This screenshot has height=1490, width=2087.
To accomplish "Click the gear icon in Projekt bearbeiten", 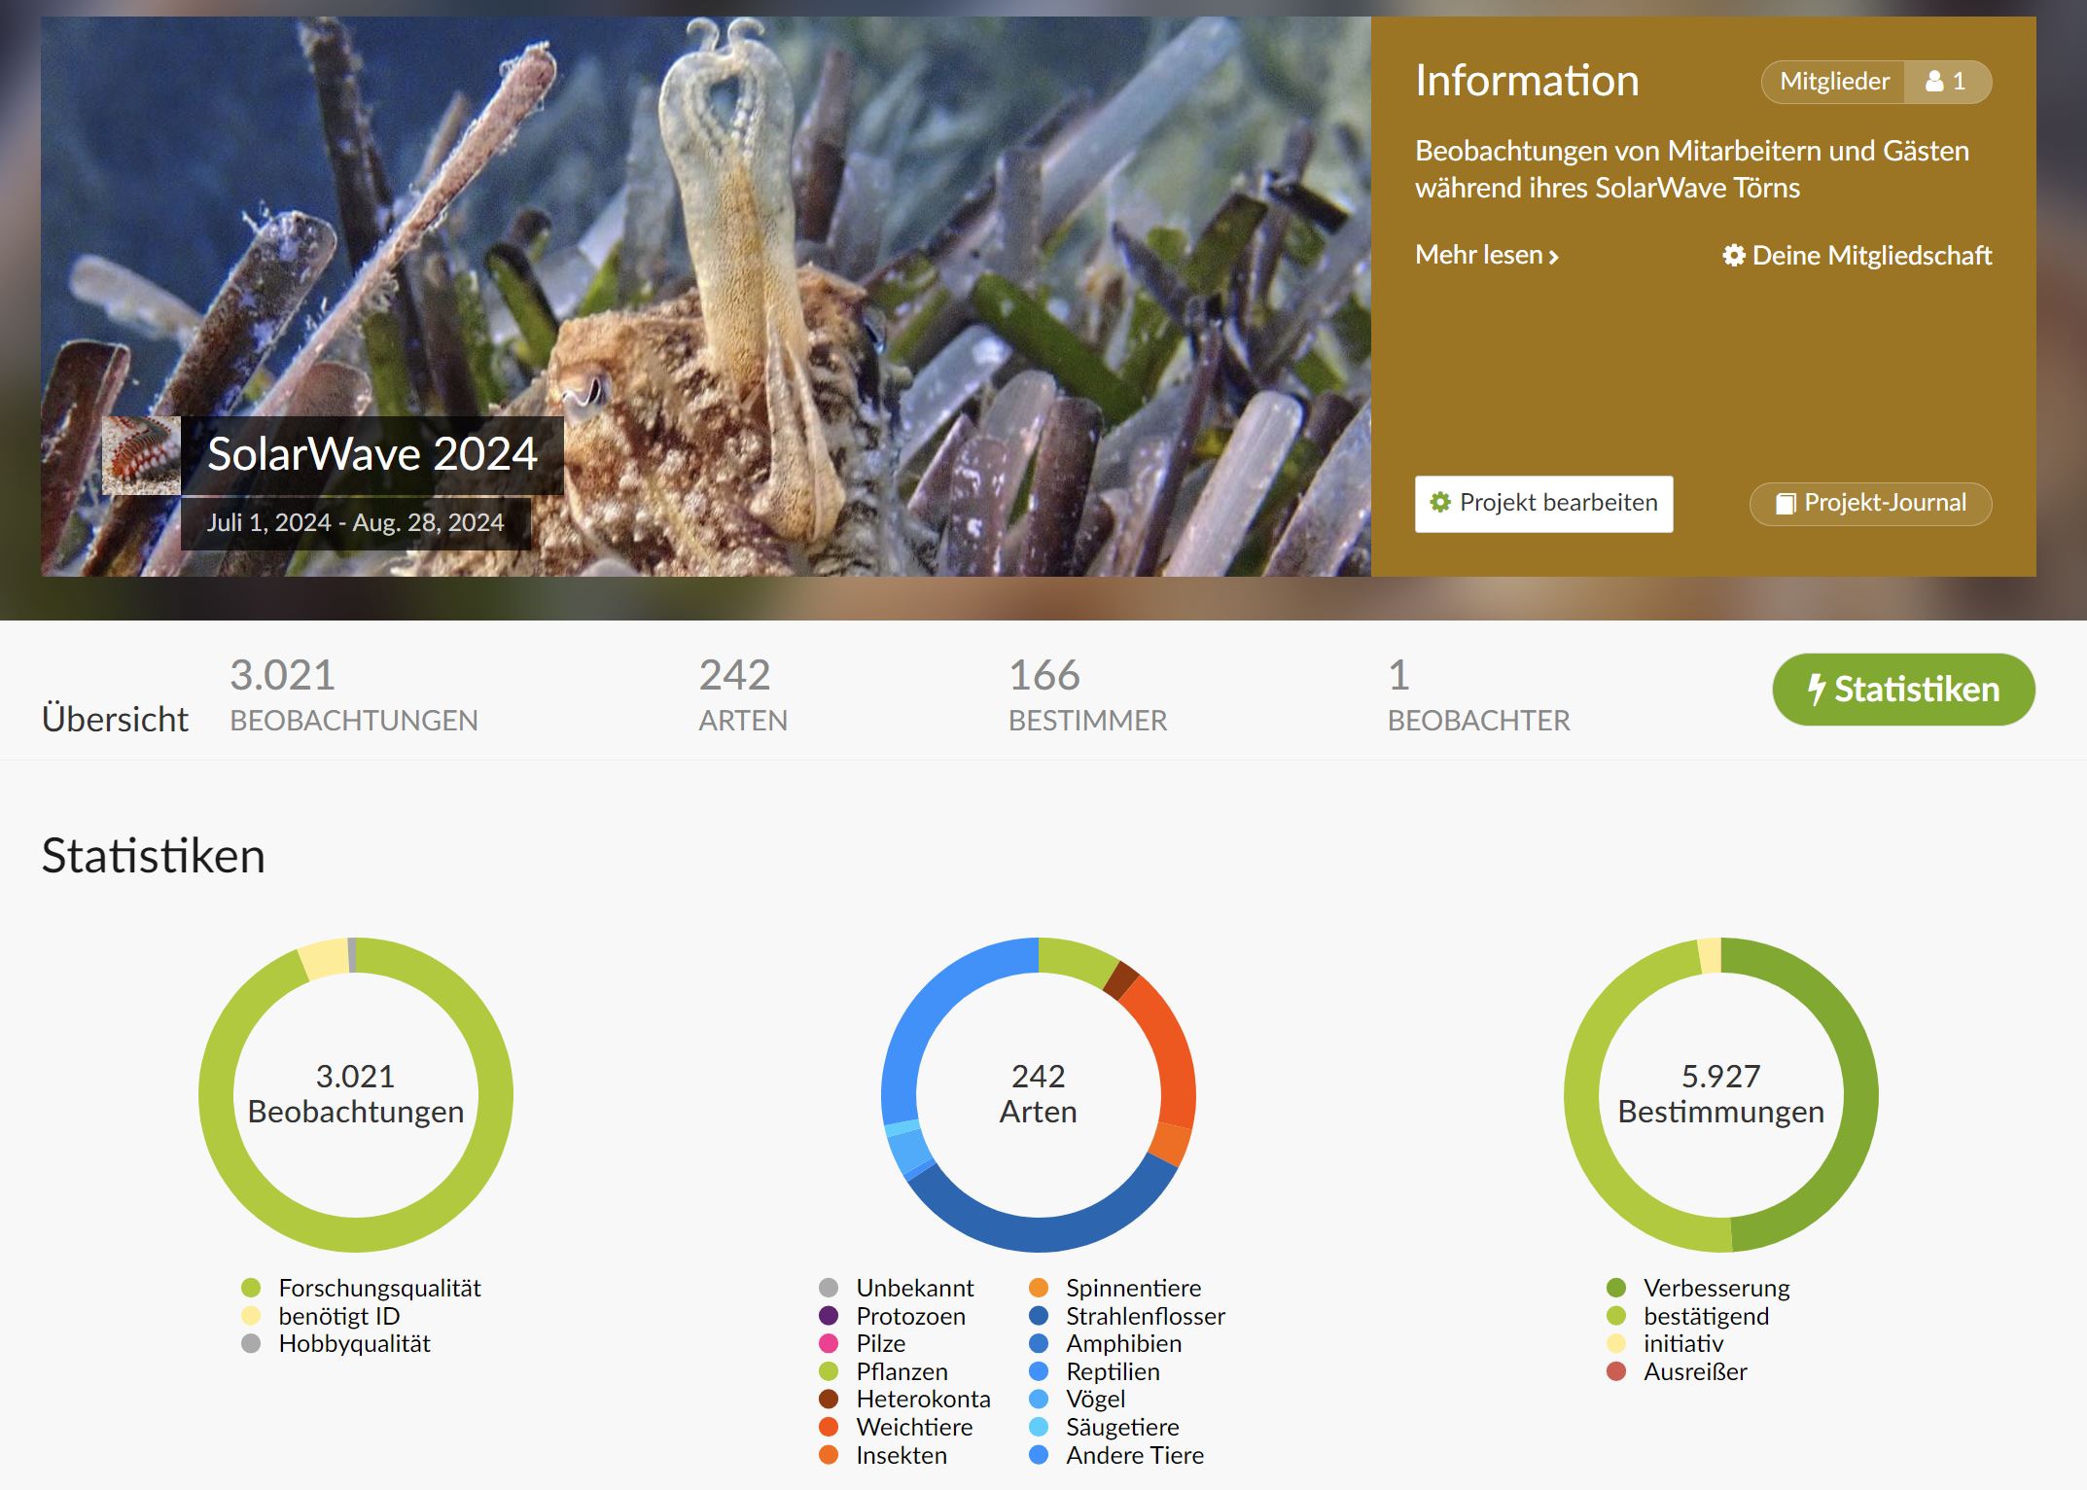I will pyautogui.click(x=1440, y=502).
